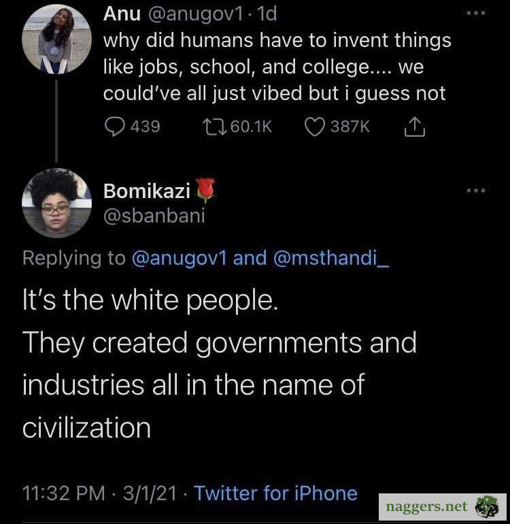Viewport: 510px width, 524px height.
Task: Click the 1d timestamp on Anu's tweet
Action: pos(263,13)
